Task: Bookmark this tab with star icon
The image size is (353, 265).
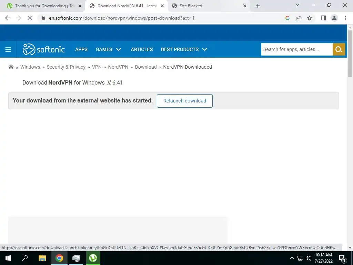Action: click(310, 18)
